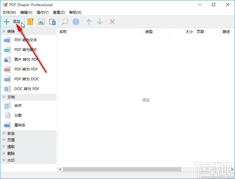Select the Word icon for DOC 转为 PDF
This screenshot has width=235, height=179.
coord(7,89)
